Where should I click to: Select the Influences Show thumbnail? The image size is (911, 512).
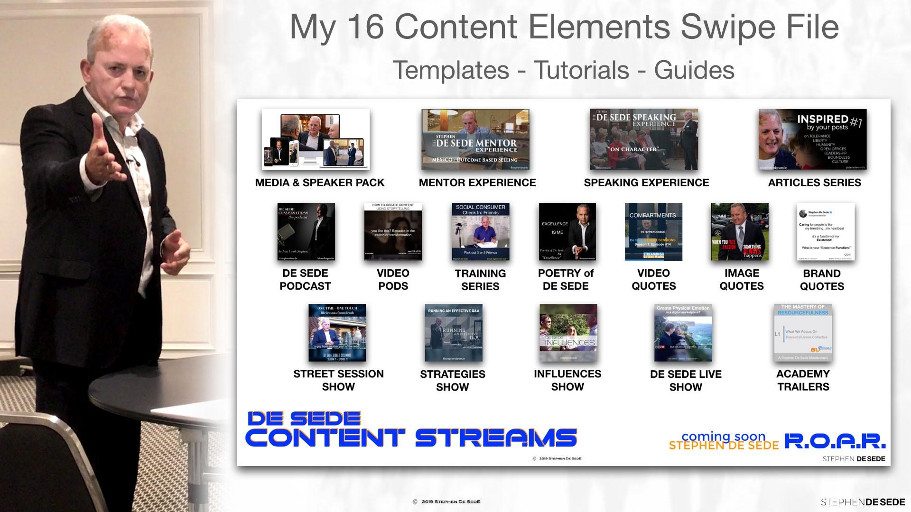coord(568,333)
